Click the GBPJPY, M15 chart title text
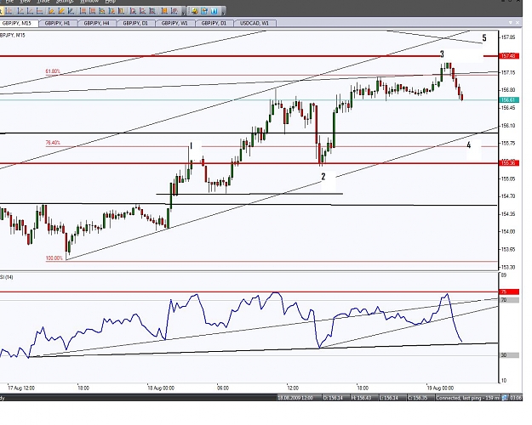 (13, 35)
